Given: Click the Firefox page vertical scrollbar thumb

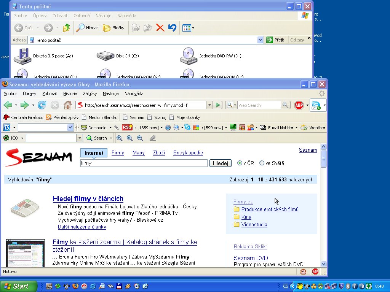Looking at the screenshot, I should pos(323,159).
